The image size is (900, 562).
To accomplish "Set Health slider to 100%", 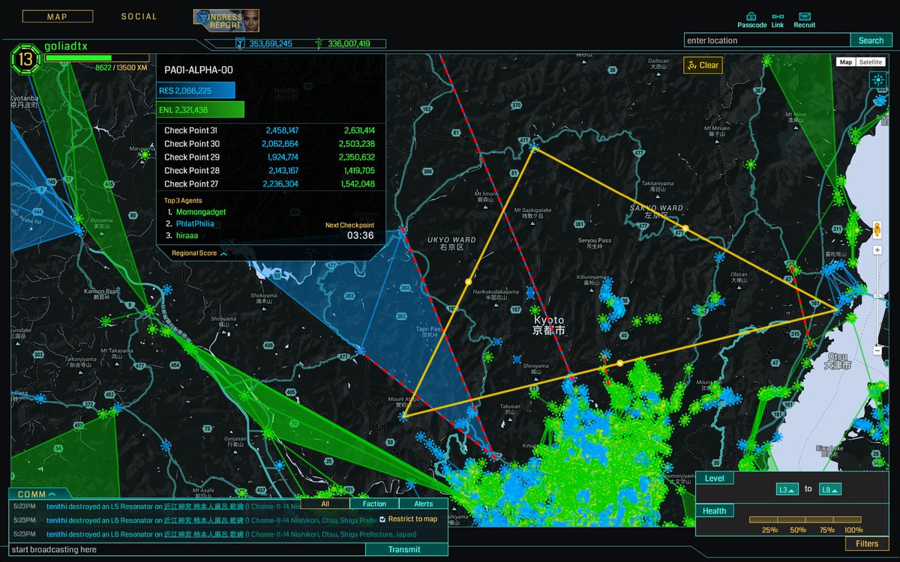I will [x=850, y=521].
